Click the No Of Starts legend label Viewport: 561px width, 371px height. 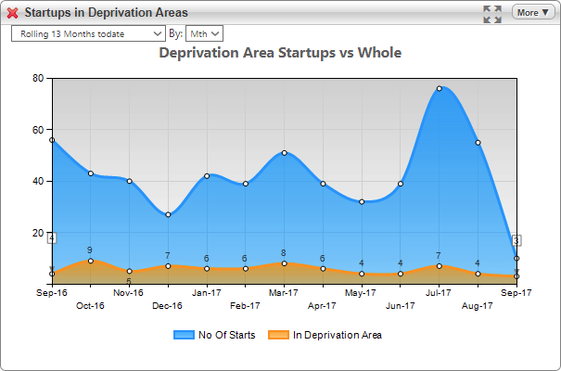tap(227, 335)
